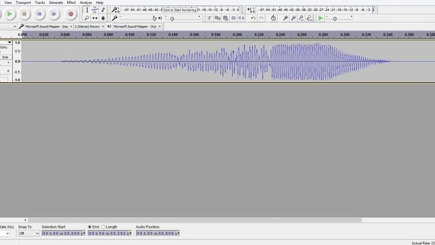
Task: Open the Tracks menu
Action: tap(40, 3)
